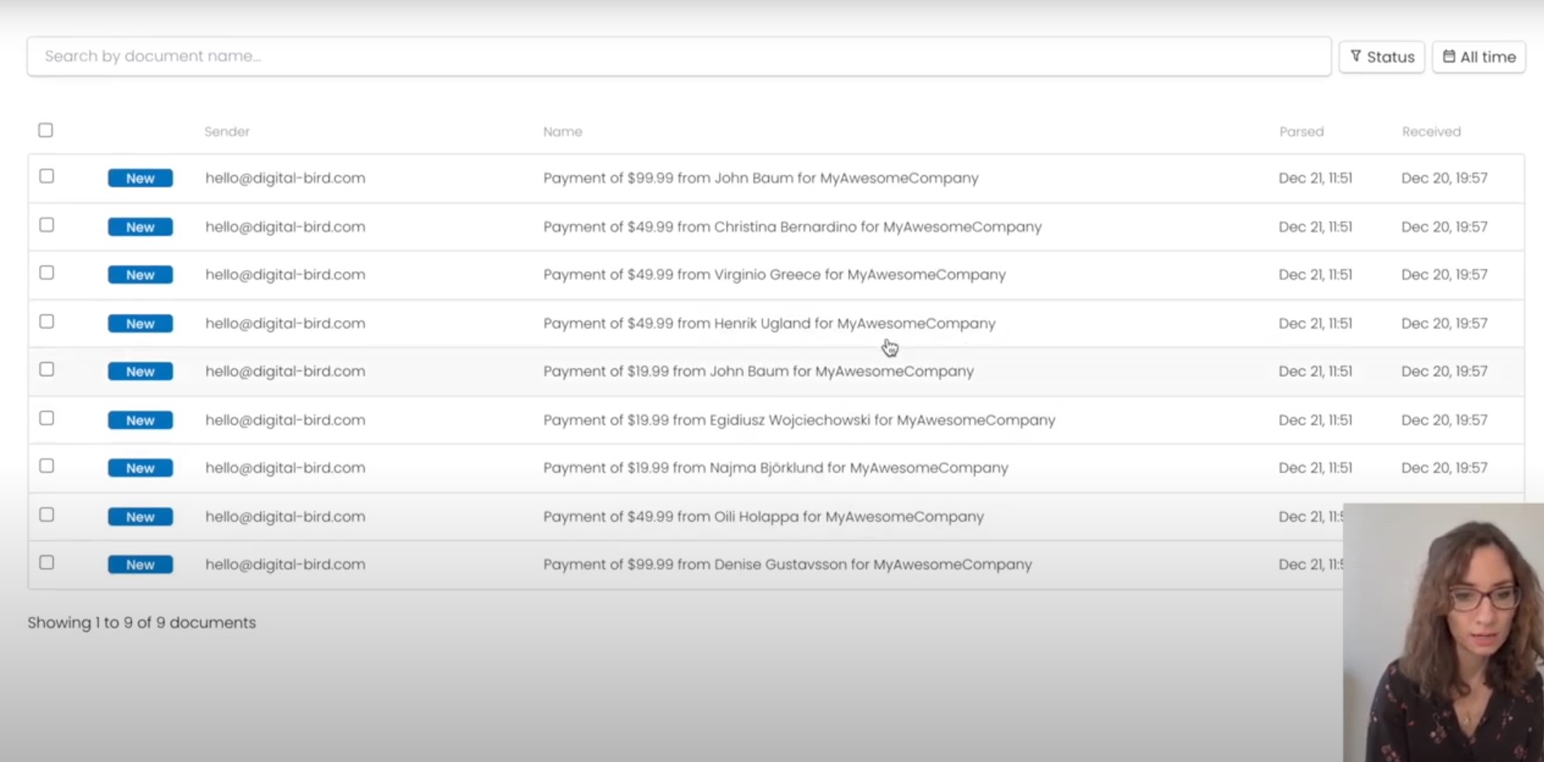Sort by the Name column header

click(x=562, y=131)
